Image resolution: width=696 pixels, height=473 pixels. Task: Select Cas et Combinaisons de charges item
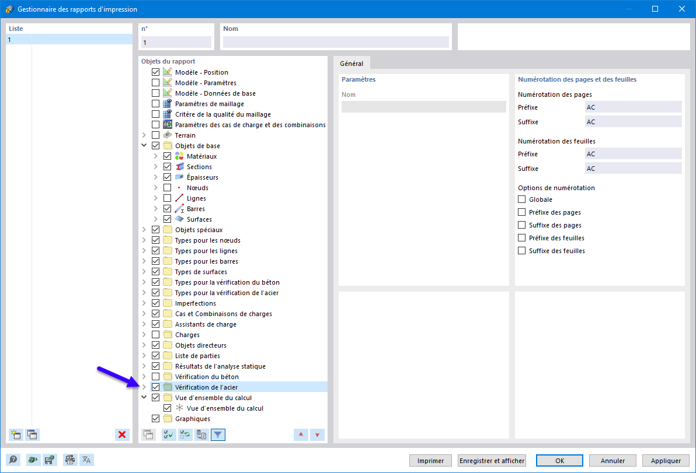click(x=223, y=313)
